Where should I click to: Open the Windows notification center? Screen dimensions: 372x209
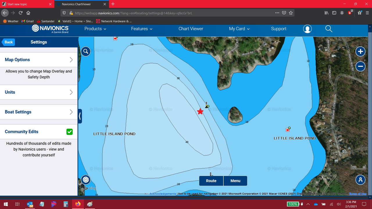tap(364, 204)
